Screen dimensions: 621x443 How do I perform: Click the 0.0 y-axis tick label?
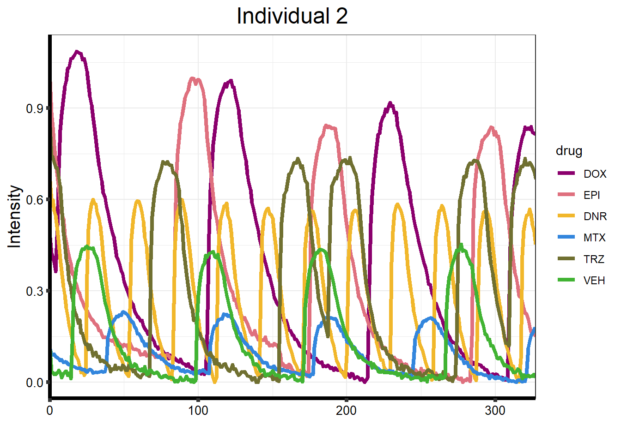[x=35, y=383]
